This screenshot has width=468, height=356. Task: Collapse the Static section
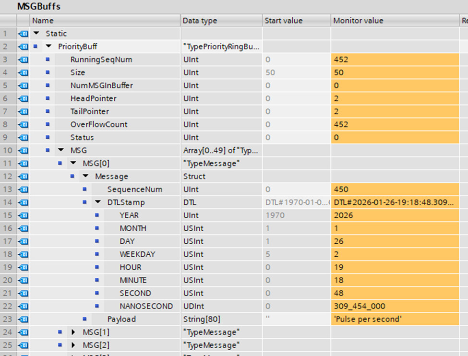[x=36, y=34]
